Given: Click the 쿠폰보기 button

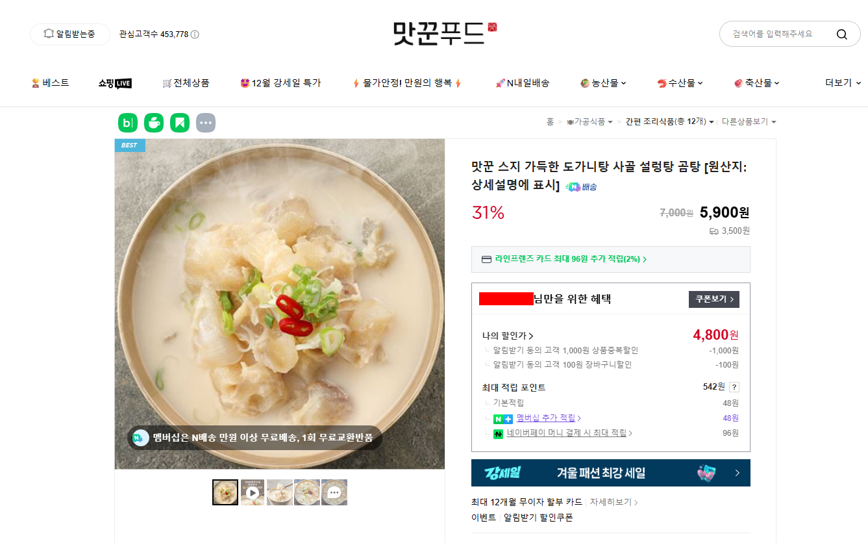Looking at the screenshot, I should click(x=713, y=299).
